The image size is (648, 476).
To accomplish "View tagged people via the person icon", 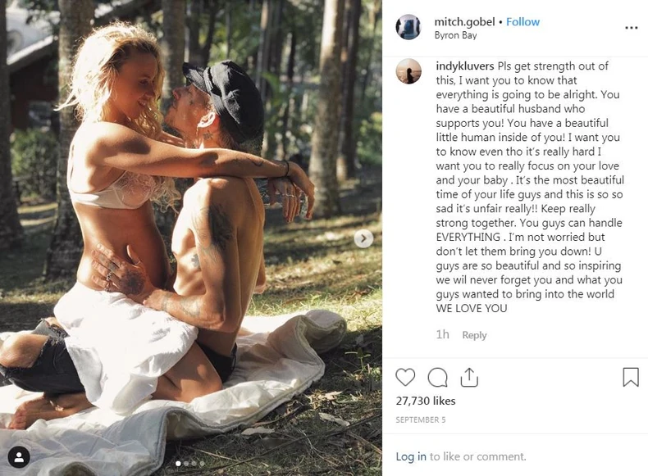I will pyautogui.click(x=19, y=457).
